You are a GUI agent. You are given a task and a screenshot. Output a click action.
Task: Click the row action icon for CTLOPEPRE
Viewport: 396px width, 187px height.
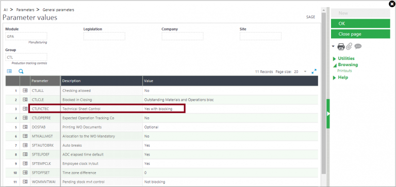25,118
